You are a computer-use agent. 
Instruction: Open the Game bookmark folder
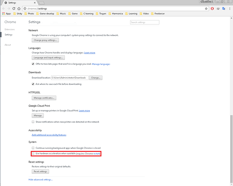coord(73,14)
